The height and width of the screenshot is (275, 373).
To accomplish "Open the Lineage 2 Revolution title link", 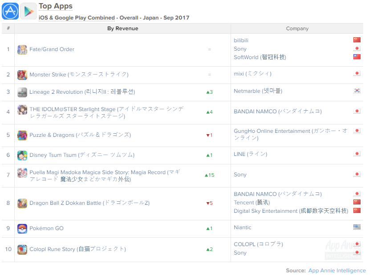I will 82,92.
